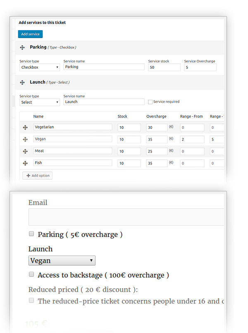Image resolution: width=248 pixels, height=333 pixels.
Task: Click the drag handle beside Parking service
Action: pos(22,48)
